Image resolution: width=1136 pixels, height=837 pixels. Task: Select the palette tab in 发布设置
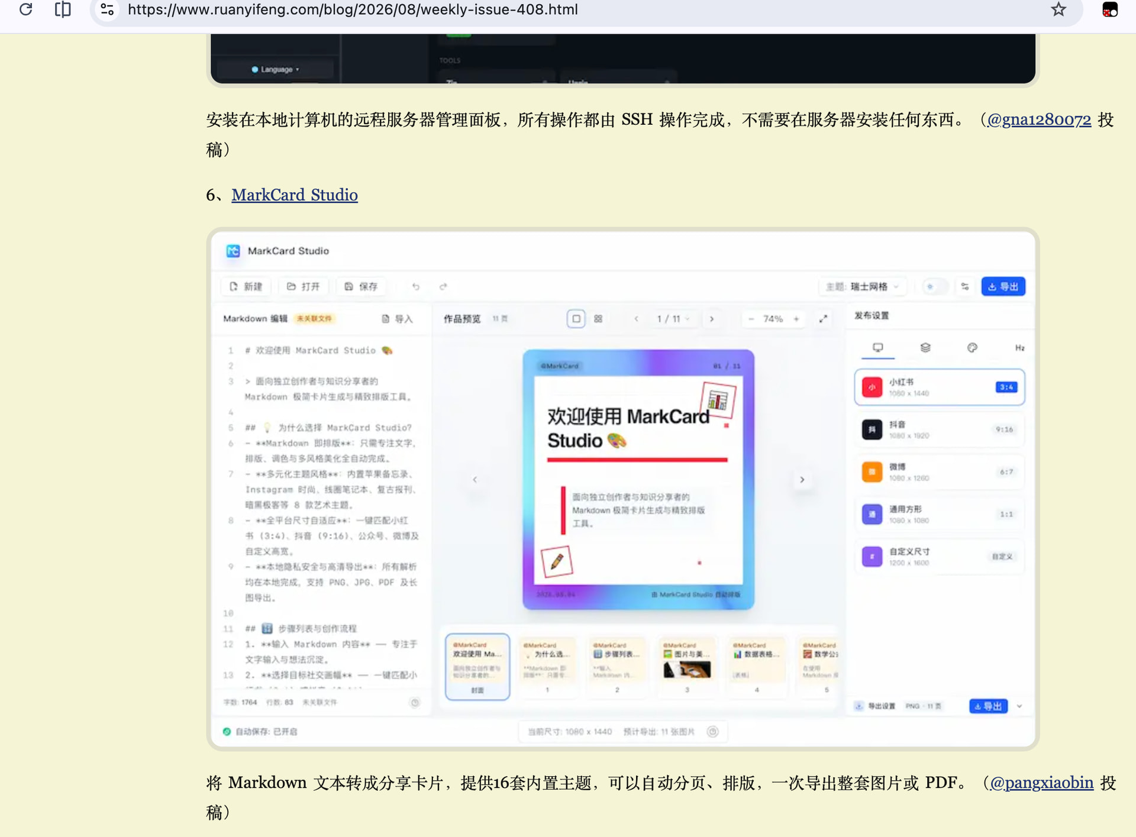tap(972, 348)
